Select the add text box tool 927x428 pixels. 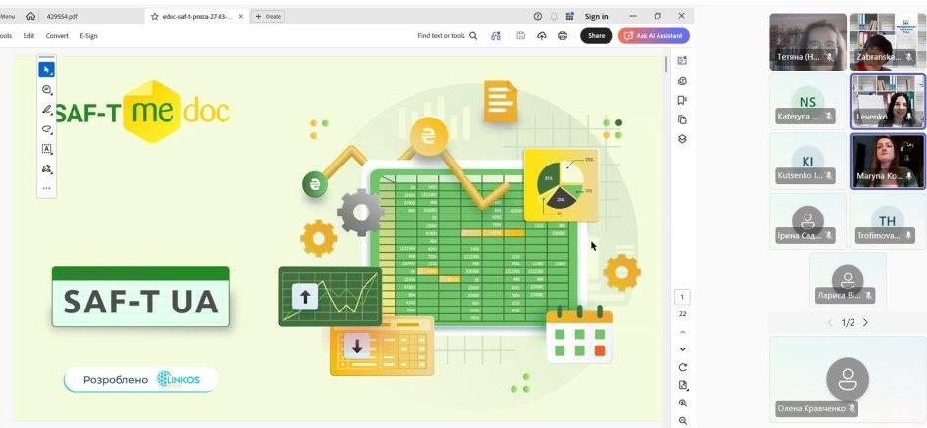pos(46,149)
